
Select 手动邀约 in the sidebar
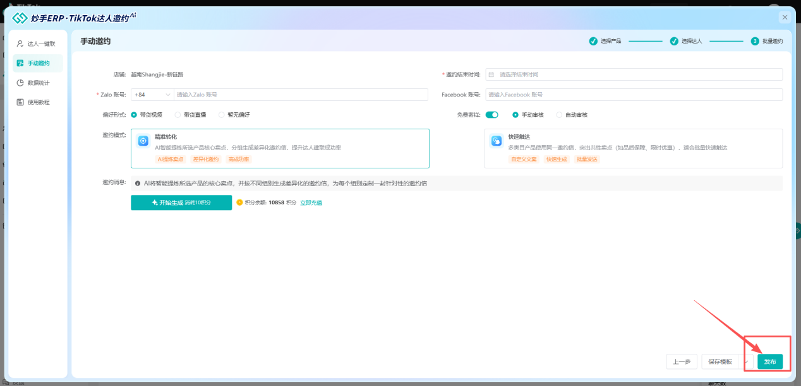click(38, 63)
